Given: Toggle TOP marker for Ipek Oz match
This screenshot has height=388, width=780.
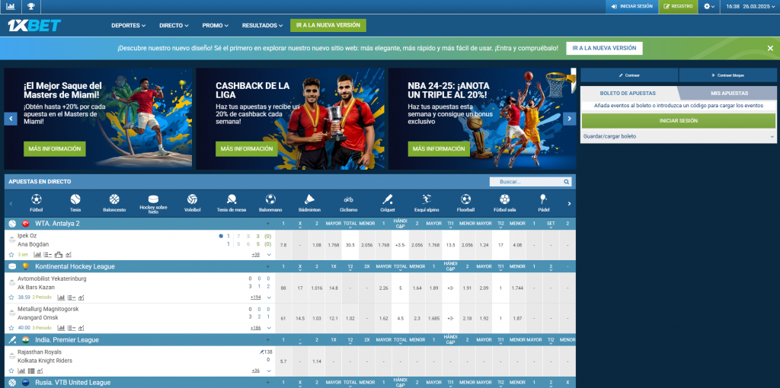Looking at the screenshot, I should point(11,240).
